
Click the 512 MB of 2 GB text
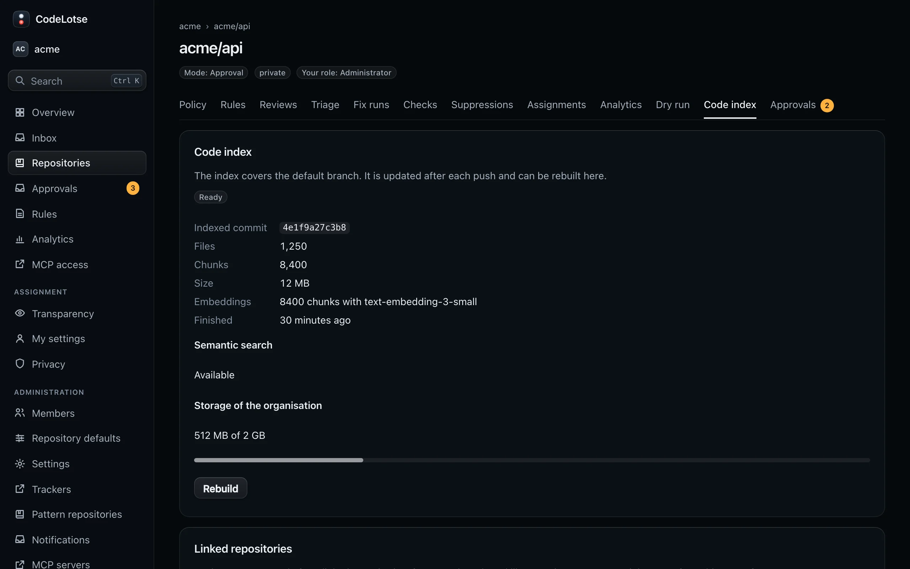[x=230, y=435]
